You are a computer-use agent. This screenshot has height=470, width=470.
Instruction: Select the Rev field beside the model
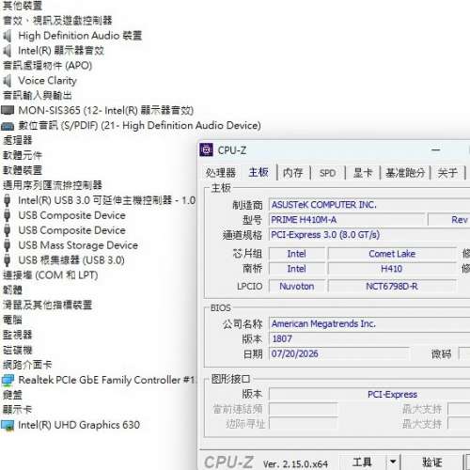coord(449,220)
